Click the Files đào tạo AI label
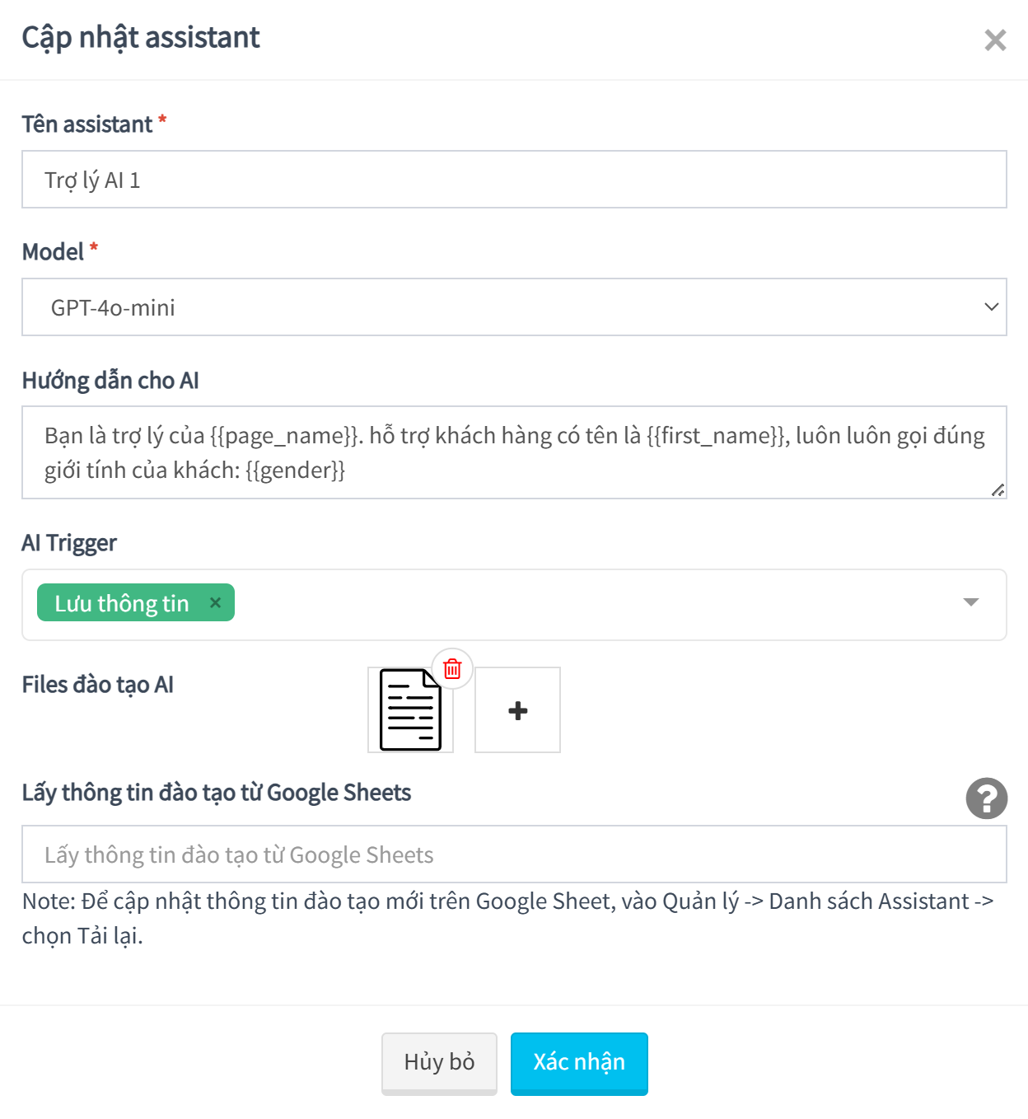 pos(98,685)
